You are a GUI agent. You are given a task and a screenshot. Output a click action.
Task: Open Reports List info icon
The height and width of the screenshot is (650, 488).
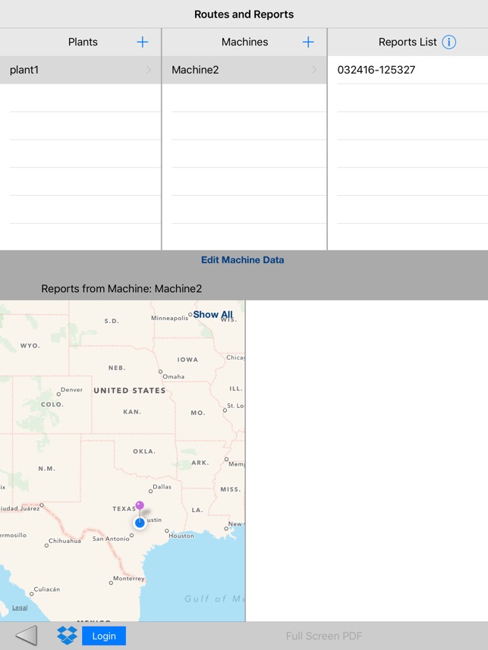(x=449, y=42)
